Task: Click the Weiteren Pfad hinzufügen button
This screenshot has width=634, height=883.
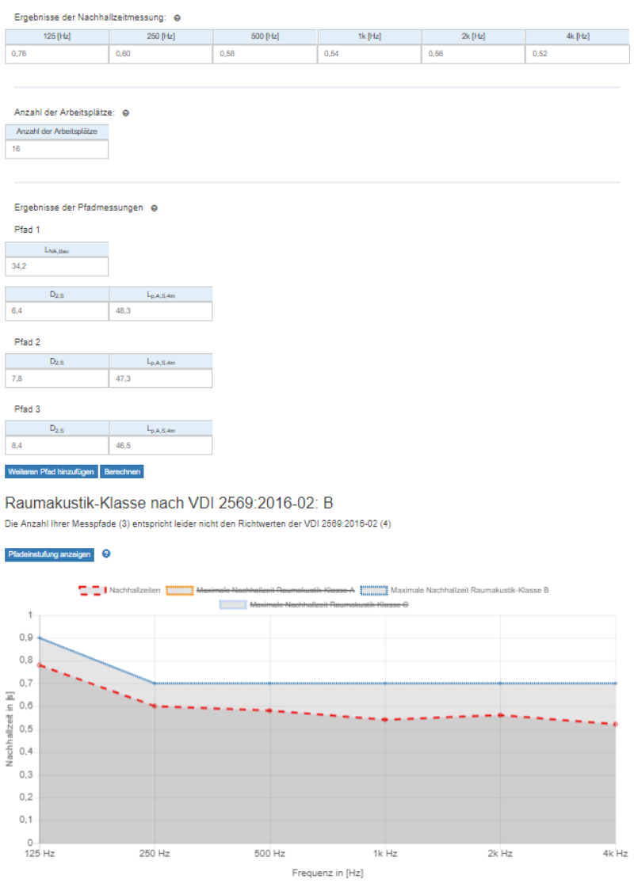Action: coord(52,472)
